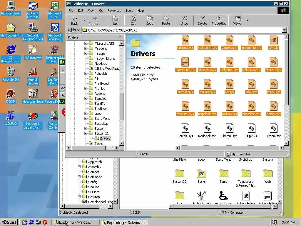The height and width of the screenshot is (226, 301).
Task: Click the Paste toolbar icon
Action: pos(166,21)
